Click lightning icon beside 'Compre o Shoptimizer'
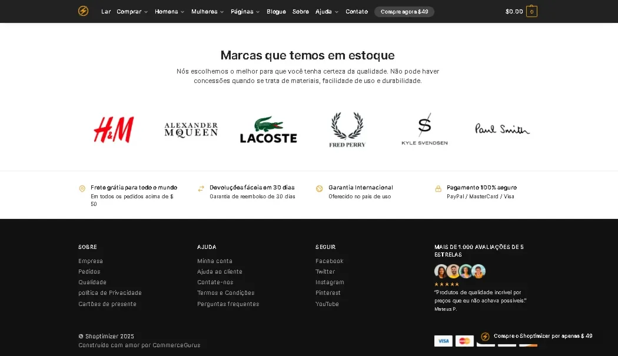Screen dimensions: 618x356 pyautogui.click(x=485, y=337)
